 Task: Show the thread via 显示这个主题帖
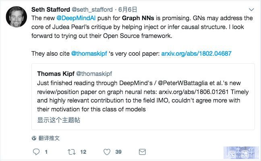pos(58,120)
